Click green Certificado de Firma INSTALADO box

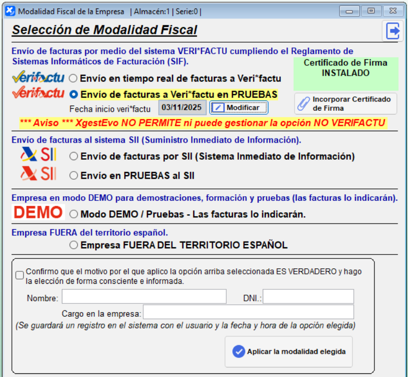click(x=346, y=74)
